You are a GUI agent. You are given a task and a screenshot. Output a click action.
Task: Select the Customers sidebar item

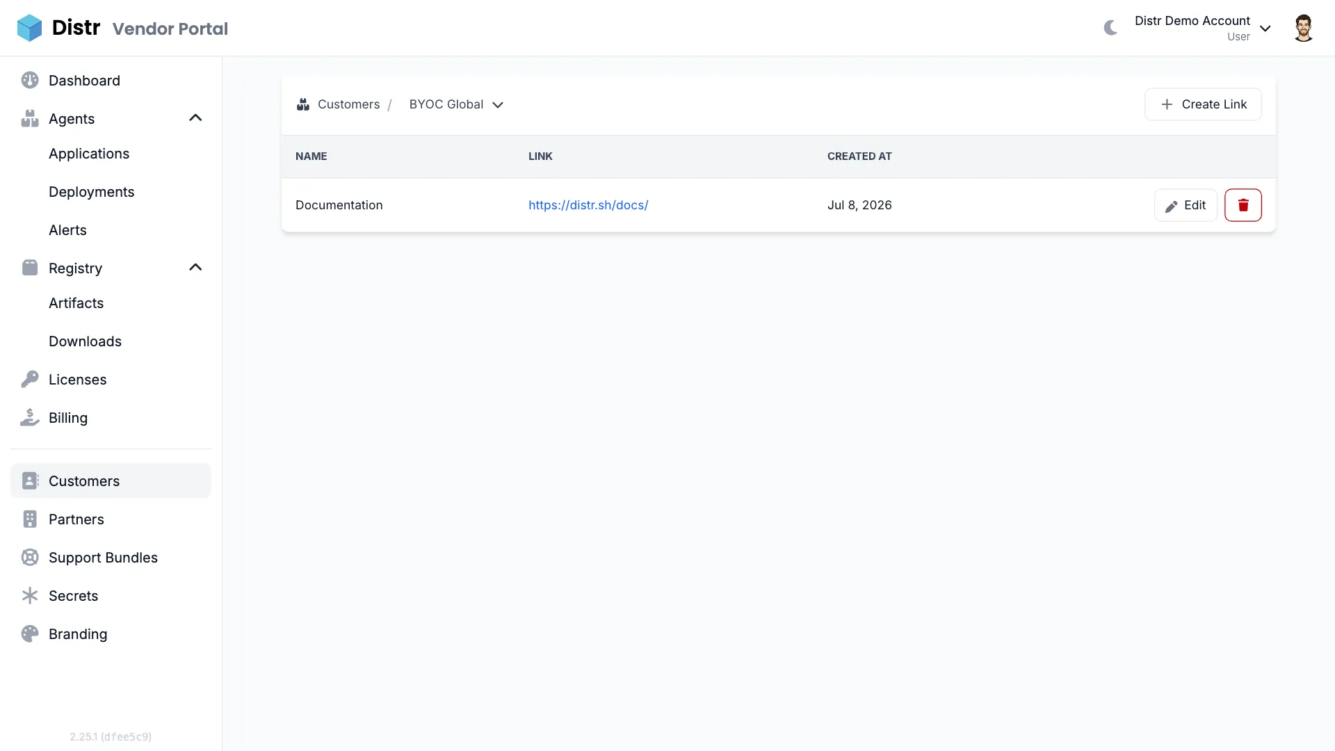[111, 481]
